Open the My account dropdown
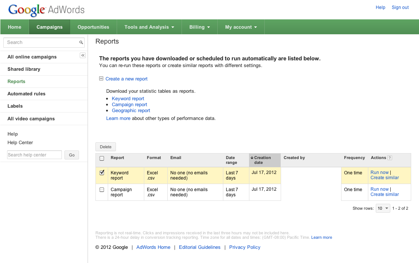This screenshot has width=419, height=263. 241,27
